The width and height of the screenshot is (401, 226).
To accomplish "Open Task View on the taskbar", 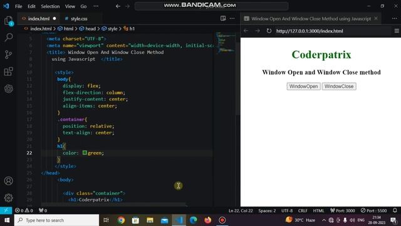I will pos(106,220).
